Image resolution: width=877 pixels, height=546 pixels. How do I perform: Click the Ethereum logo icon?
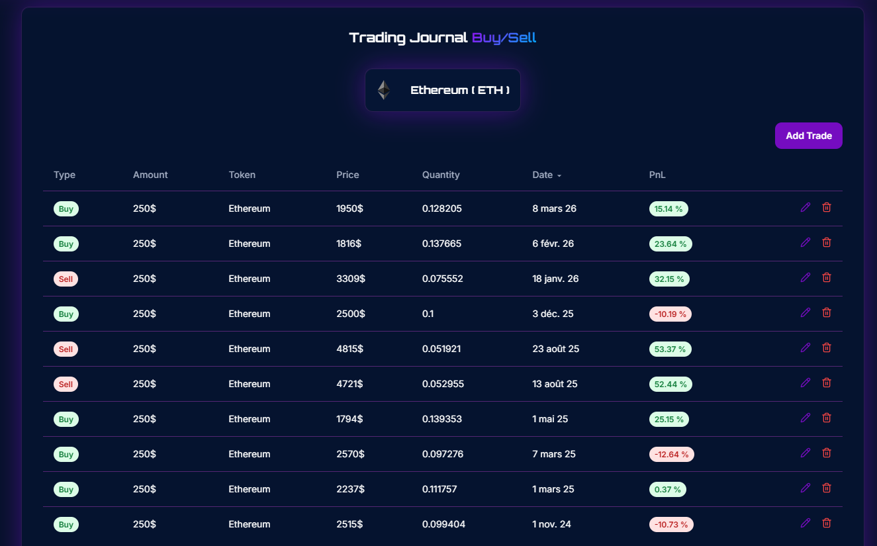[384, 90]
